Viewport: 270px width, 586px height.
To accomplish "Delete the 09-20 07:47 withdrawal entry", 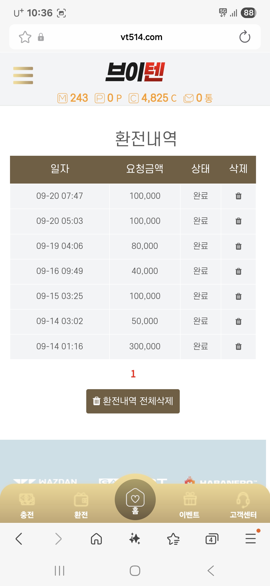I will coord(238,196).
